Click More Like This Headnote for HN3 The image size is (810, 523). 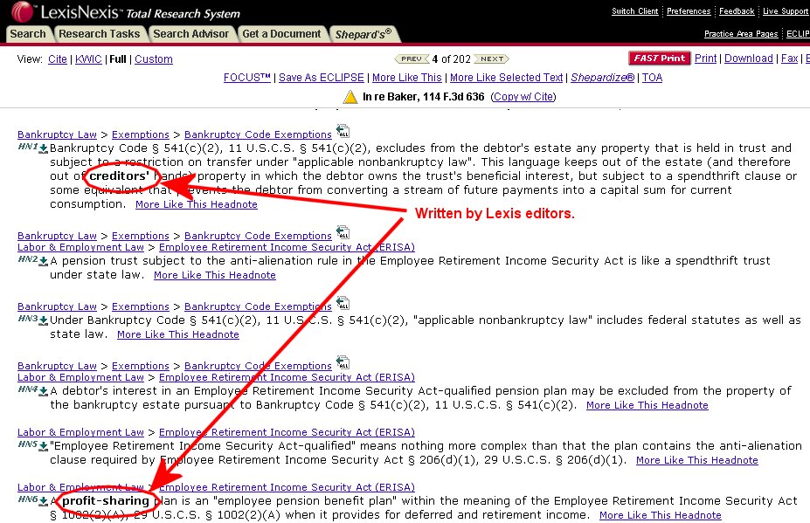click(178, 334)
